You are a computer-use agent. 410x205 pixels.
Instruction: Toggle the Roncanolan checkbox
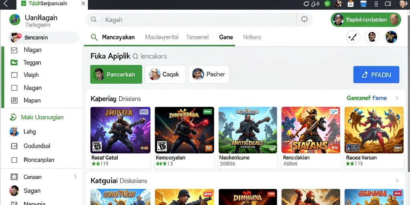[x=14, y=160]
